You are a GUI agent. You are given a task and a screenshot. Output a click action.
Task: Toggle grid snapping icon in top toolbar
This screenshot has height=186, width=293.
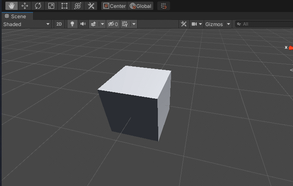point(164,6)
